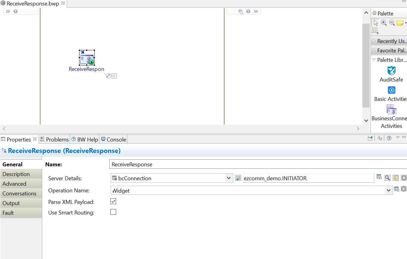Click the green plus add-activity icon
This screenshot has height=259, width=407.
(114, 76)
